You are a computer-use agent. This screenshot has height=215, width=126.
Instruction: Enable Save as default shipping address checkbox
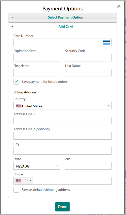(x=16, y=190)
